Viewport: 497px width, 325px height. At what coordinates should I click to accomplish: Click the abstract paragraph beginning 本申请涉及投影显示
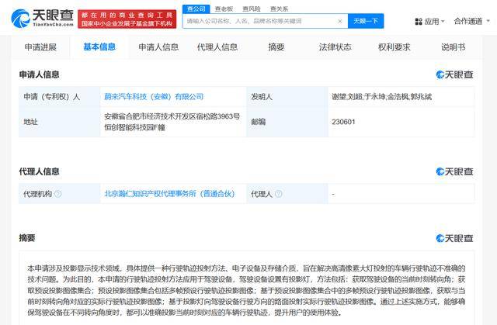point(246,291)
